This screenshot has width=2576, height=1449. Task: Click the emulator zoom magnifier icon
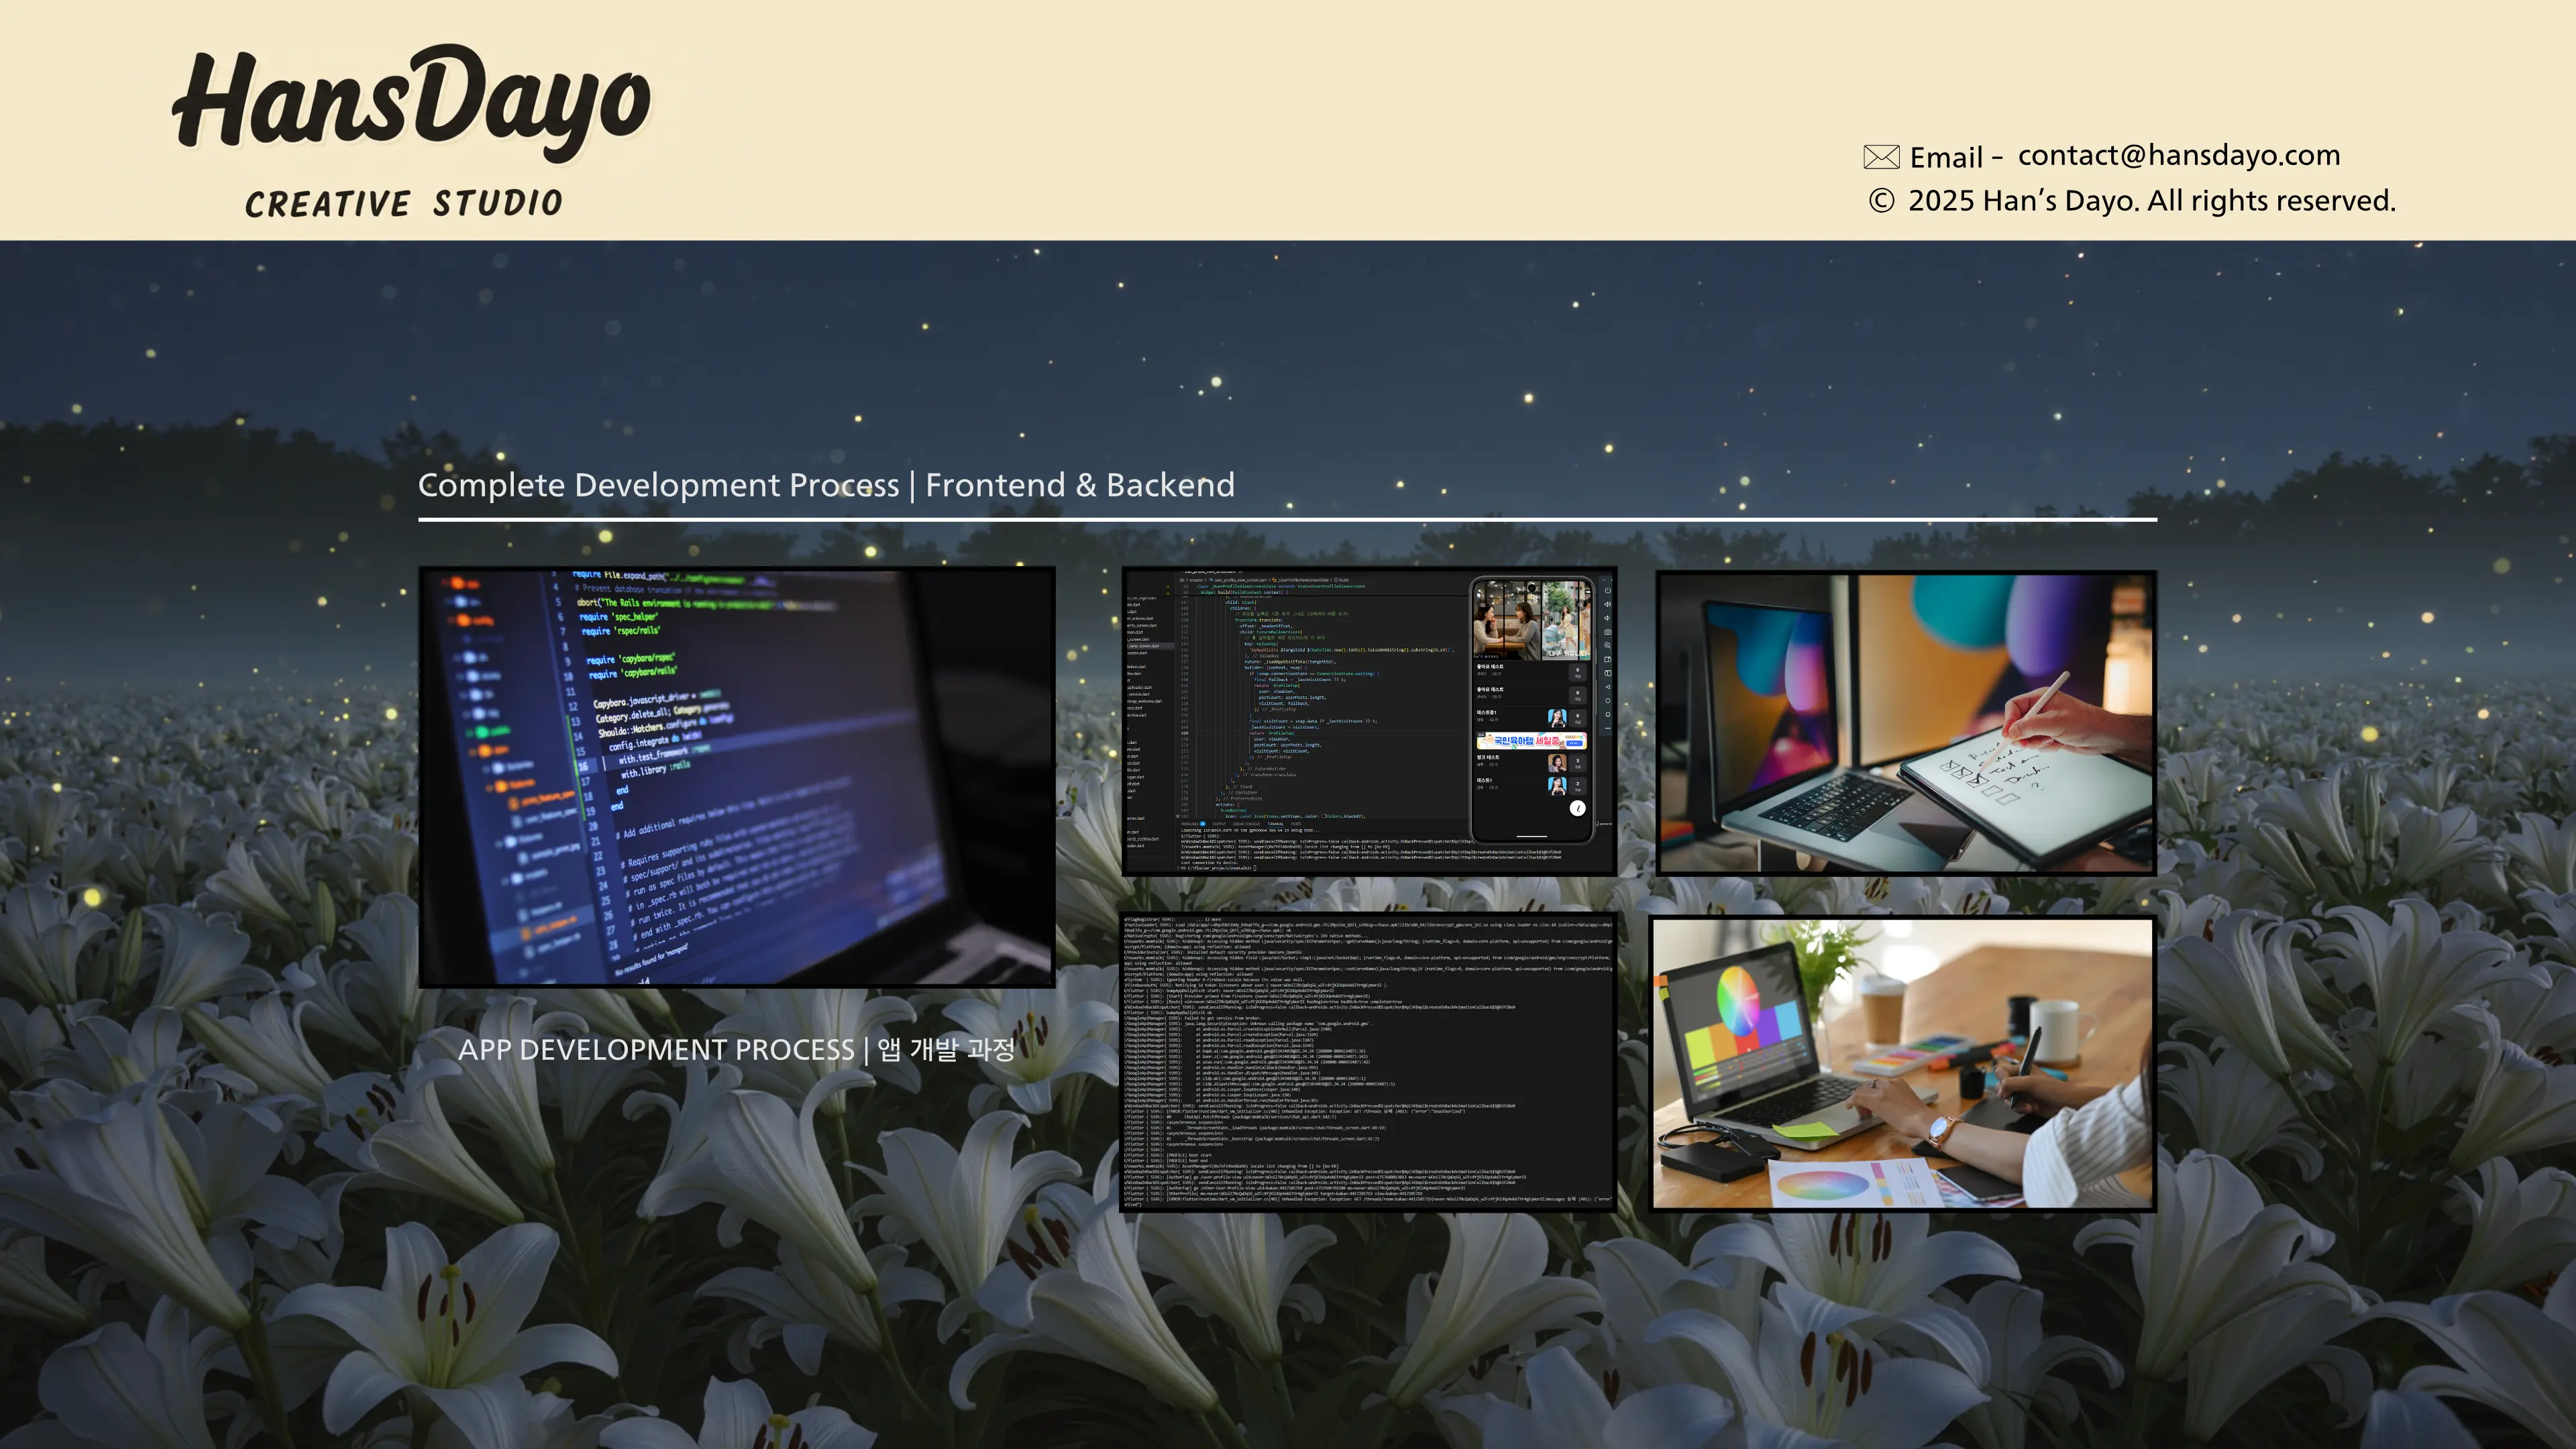1608,646
